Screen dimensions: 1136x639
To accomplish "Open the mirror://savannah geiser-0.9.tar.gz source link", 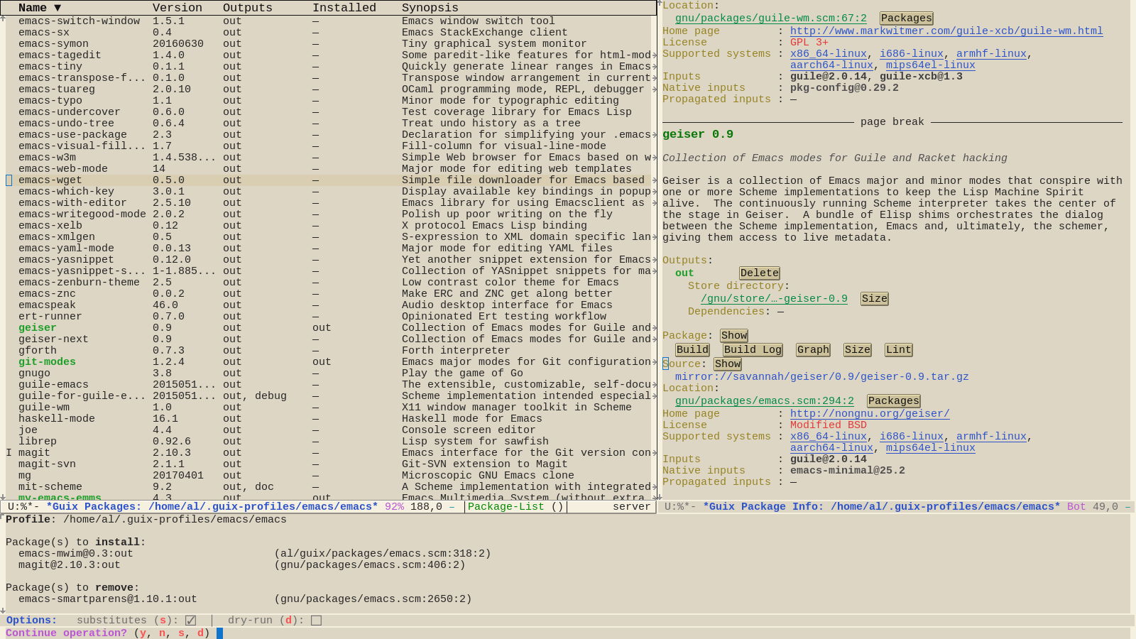I will coord(821,377).
